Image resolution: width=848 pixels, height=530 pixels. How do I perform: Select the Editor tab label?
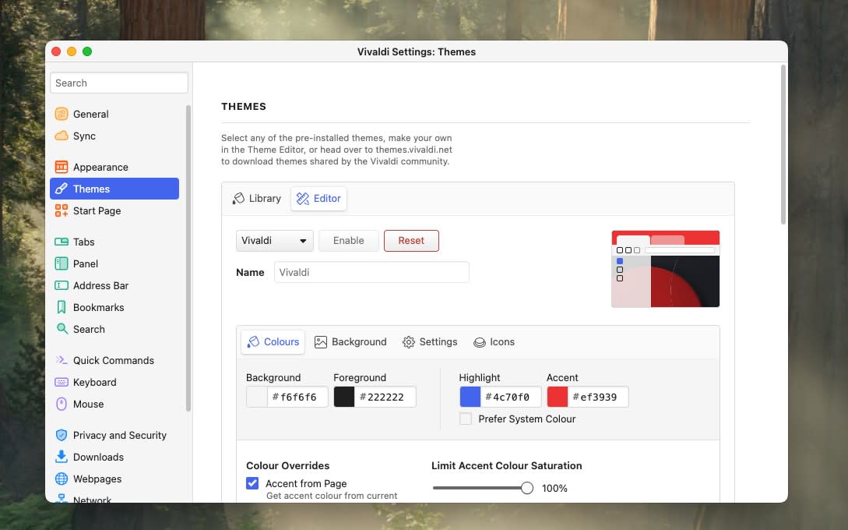327,199
